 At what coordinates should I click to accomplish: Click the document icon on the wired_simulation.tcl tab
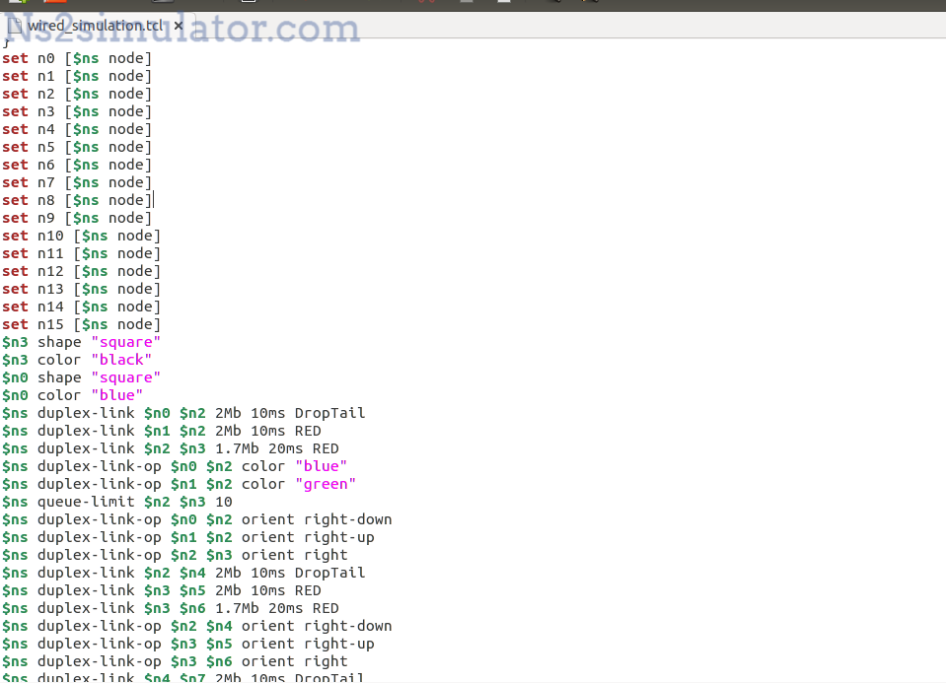tap(15, 26)
